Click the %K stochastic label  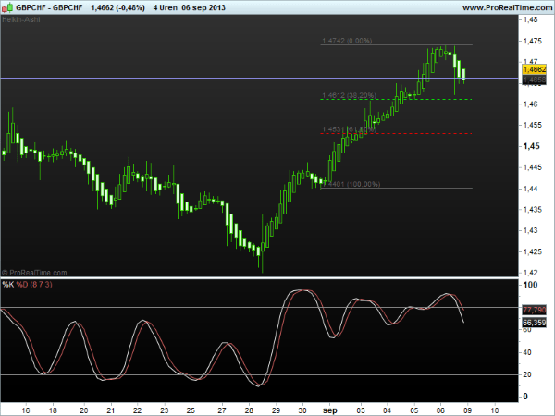tap(7, 285)
